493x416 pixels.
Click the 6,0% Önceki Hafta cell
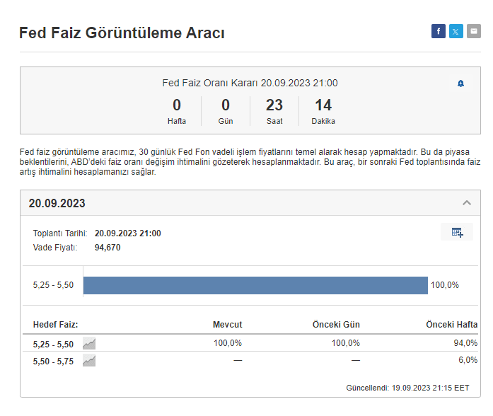coord(467,361)
